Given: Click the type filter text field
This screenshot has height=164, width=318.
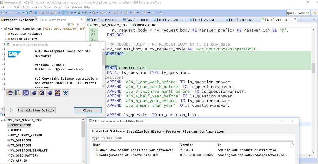Looking at the screenshot, I should click(193, 138).
